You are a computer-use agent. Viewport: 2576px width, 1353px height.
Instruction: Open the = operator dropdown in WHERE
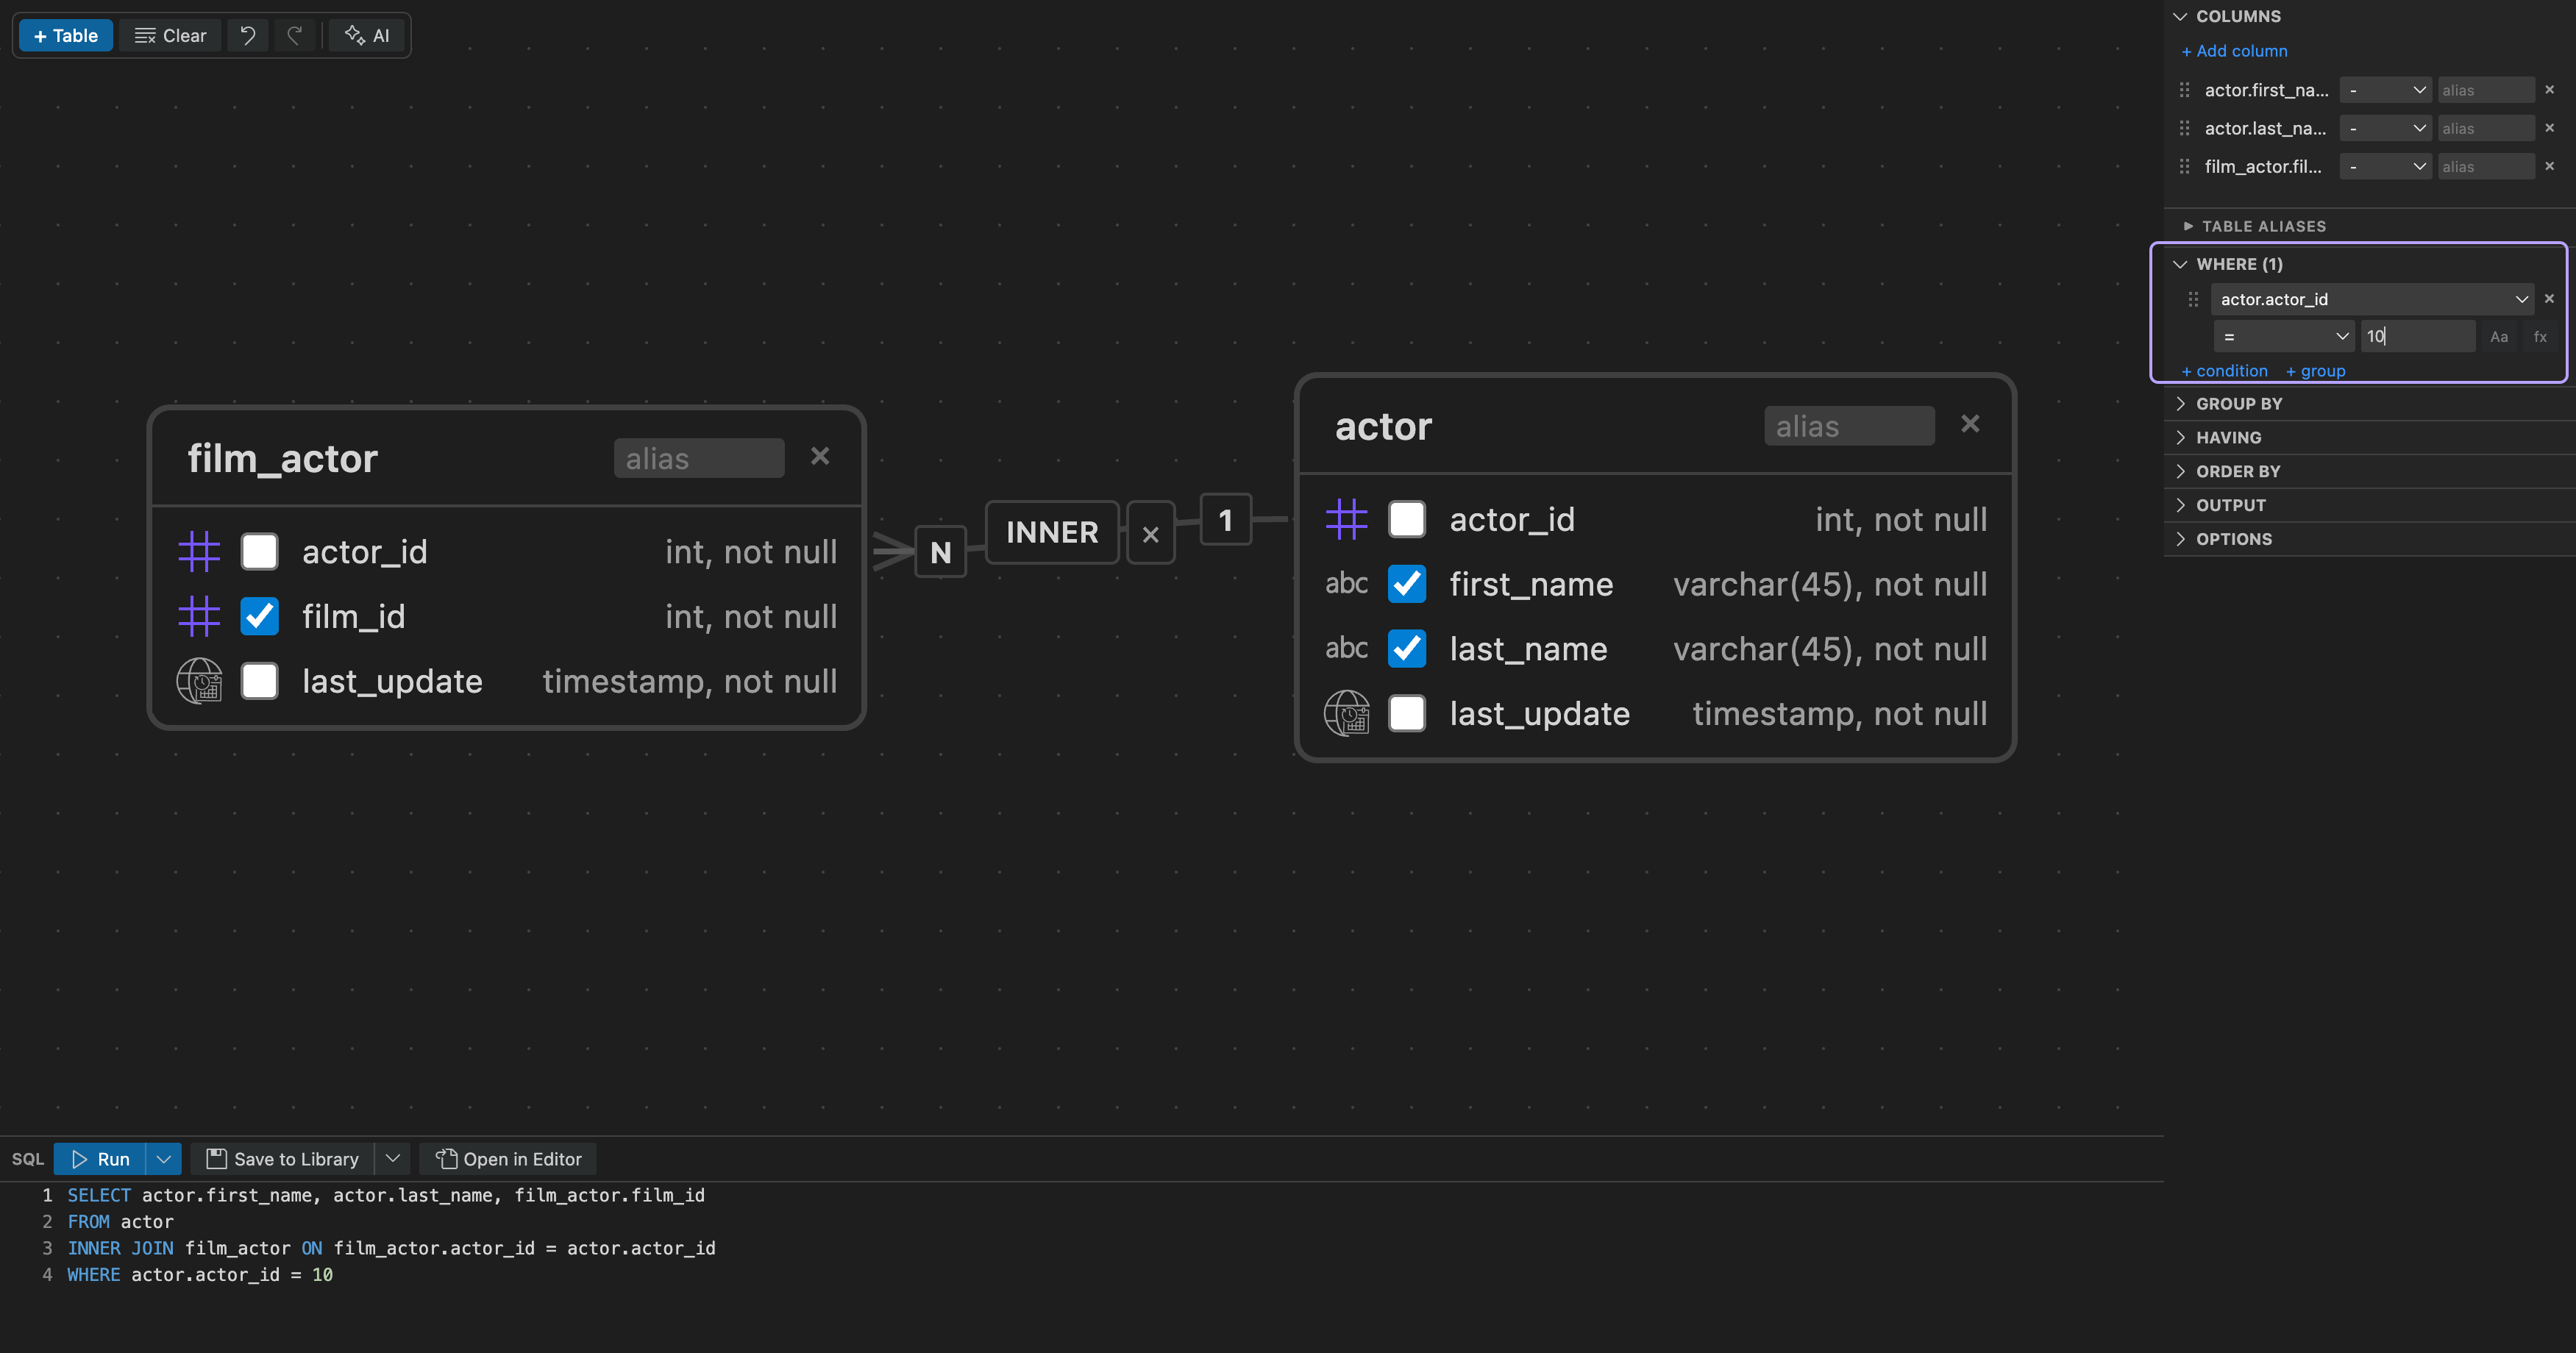tap(2284, 337)
